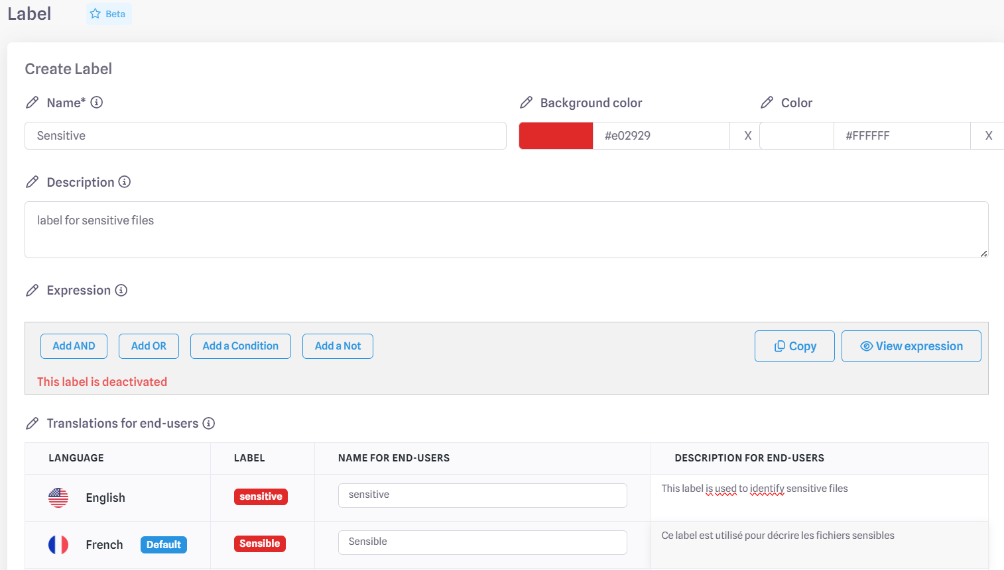Click the French end-user name field
The image size is (1004, 570).
[x=482, y=542]
